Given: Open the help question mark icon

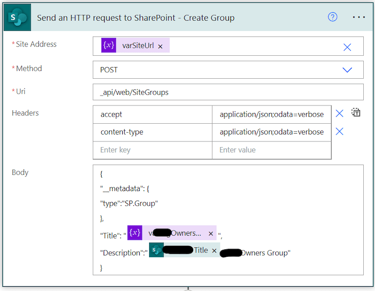Looking at the screenshot, I should [x=332, y=17].
